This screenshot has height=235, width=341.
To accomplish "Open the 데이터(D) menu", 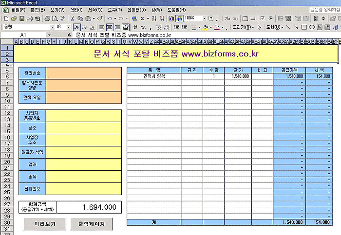I will [136, 10].
